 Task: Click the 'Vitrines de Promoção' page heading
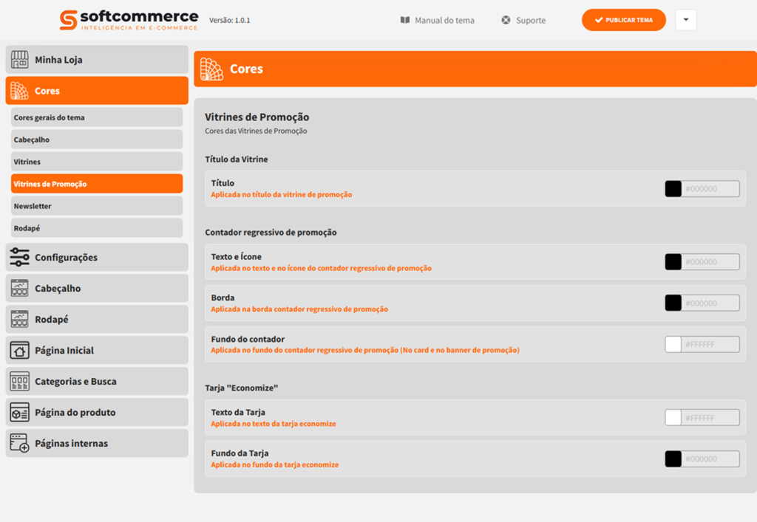[x=257, y=117]
